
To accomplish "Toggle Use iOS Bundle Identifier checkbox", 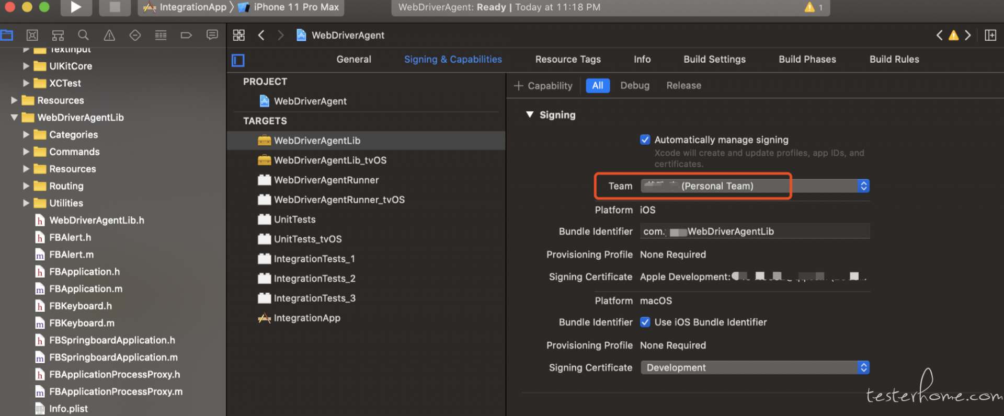I will 645,322.
